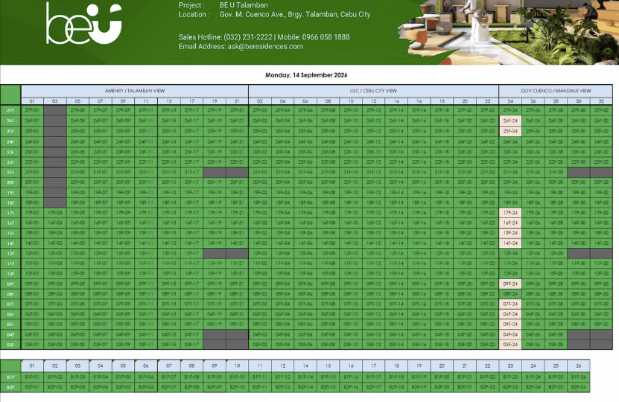Select parking slot B1P-01
The width and height of the screenshot is (619, 402).
(32, 377)
